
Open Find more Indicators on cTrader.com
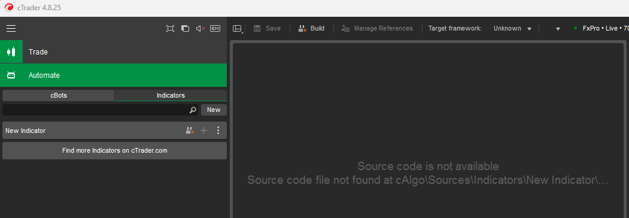[115, 150]
